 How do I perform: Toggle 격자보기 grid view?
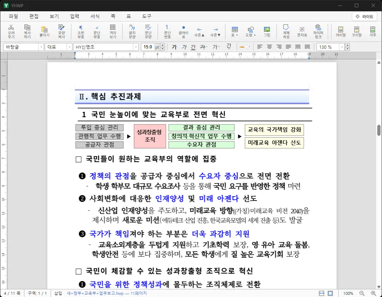(x=113, y=31)
